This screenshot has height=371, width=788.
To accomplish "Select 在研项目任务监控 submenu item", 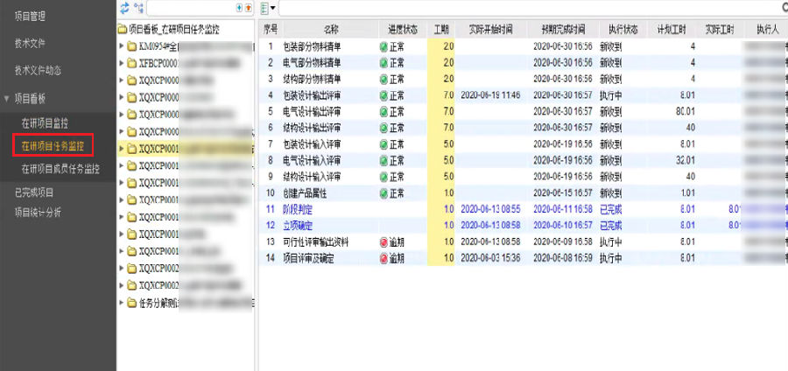I will 53,145.
